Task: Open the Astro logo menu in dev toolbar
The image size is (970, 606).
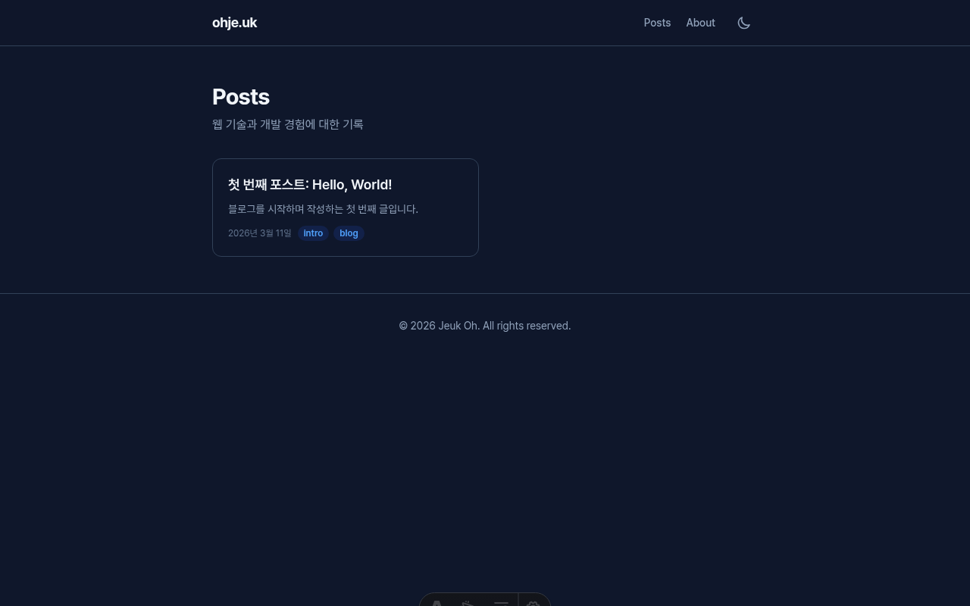Action: click(x=437, y=603)
